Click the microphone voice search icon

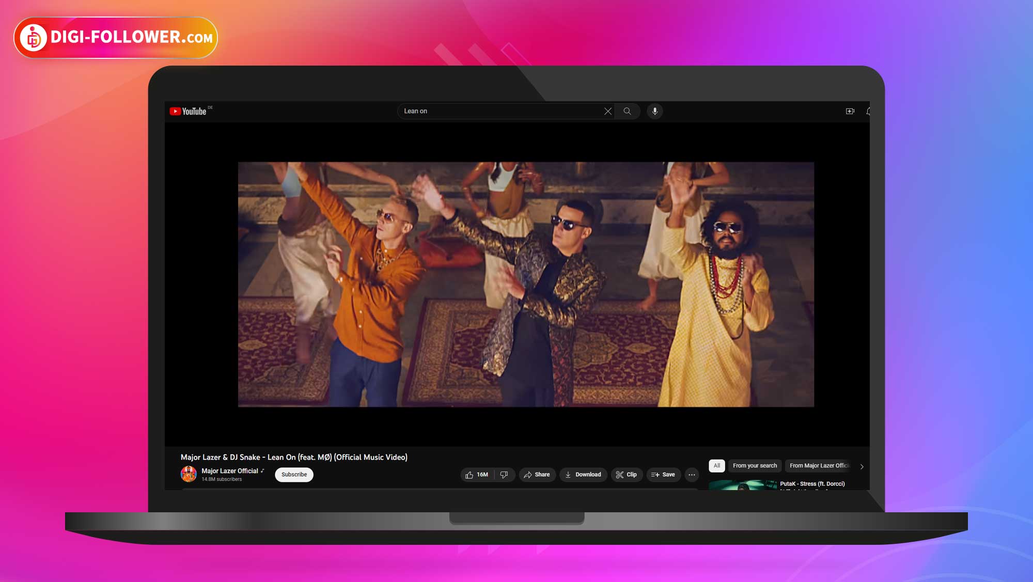(x=653, y=111)
